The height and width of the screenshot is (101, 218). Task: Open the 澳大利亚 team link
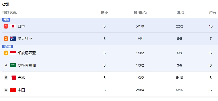25,39
